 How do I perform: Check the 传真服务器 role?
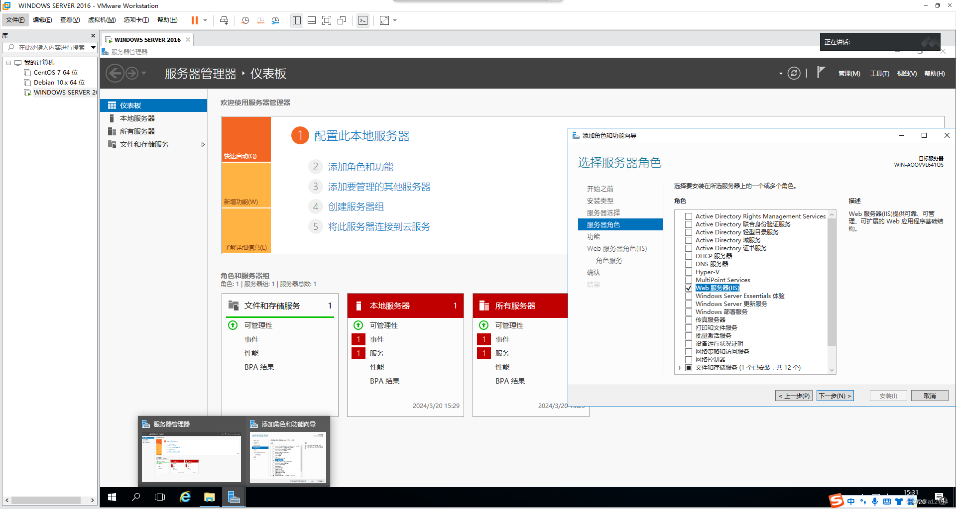689,320
